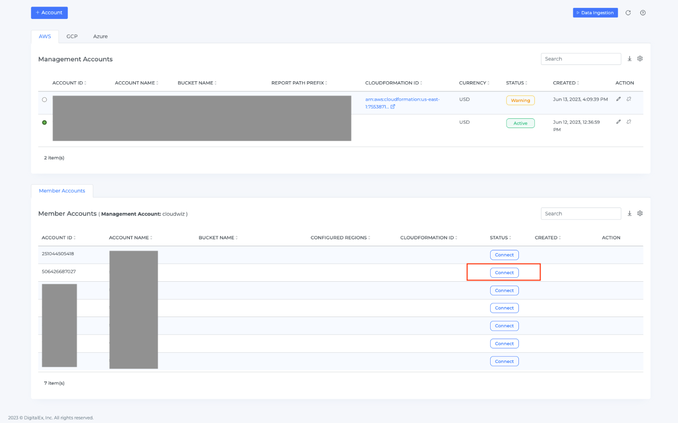Download the Management Accounts table
This screenshot has height=423, width=678.
coord(629,59)
